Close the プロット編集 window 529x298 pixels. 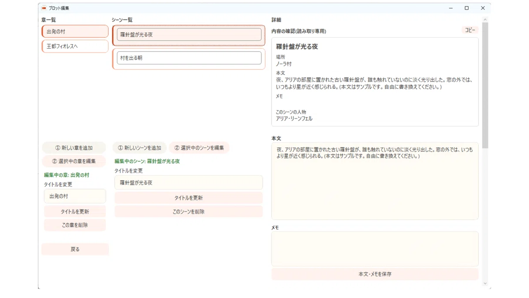click(x=483, y=8)
